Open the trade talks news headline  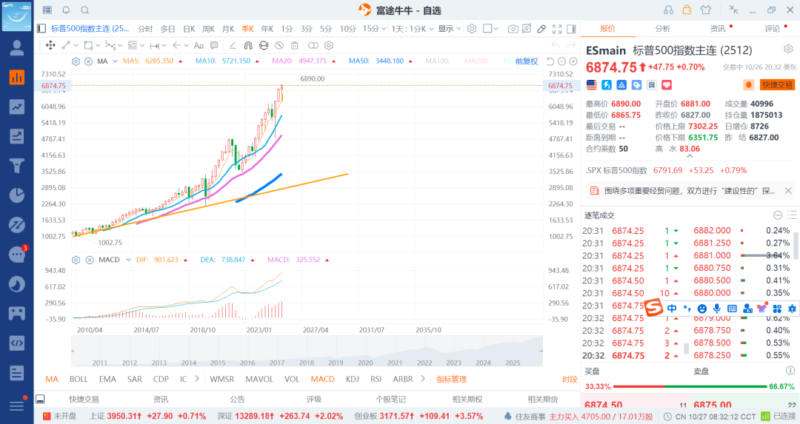click(x=690, y=191)
